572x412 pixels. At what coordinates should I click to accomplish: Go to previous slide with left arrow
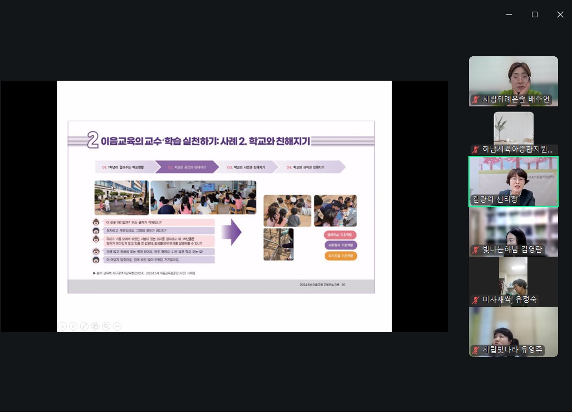(x=62, y=326)
